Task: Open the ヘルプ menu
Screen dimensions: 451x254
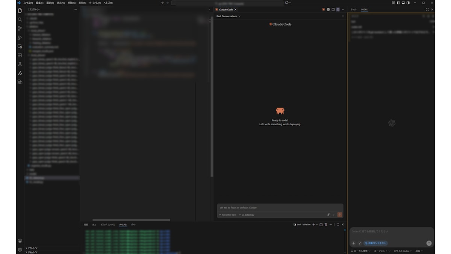Action: (108, 3)
